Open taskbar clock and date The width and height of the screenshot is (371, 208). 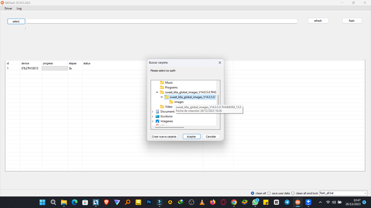(353, 202)
